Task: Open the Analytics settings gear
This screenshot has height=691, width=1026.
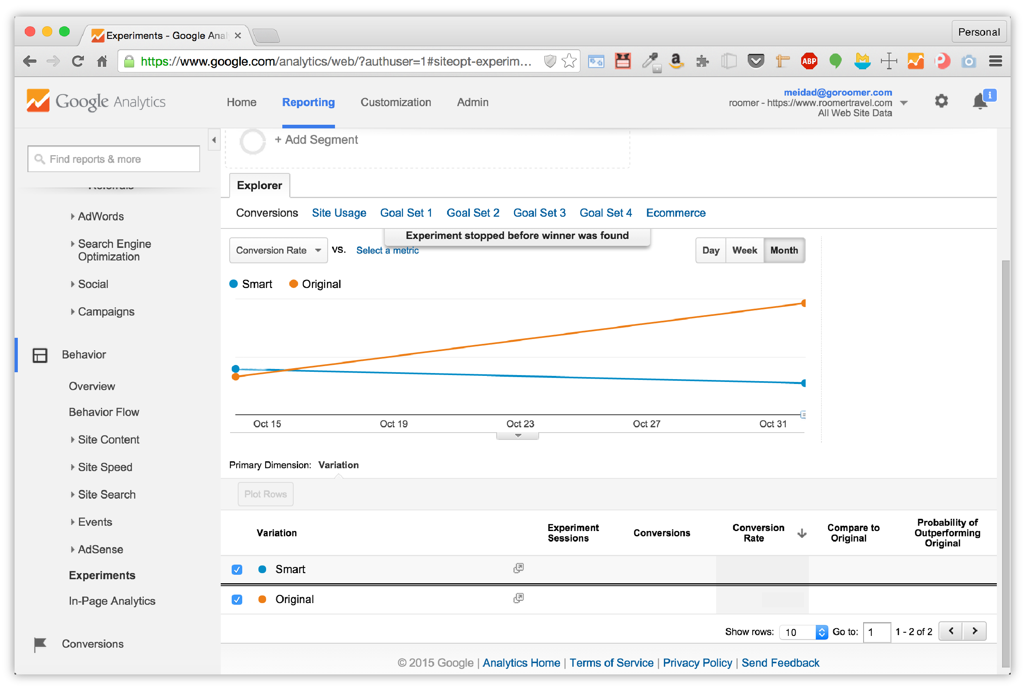Action: point(941,101)
